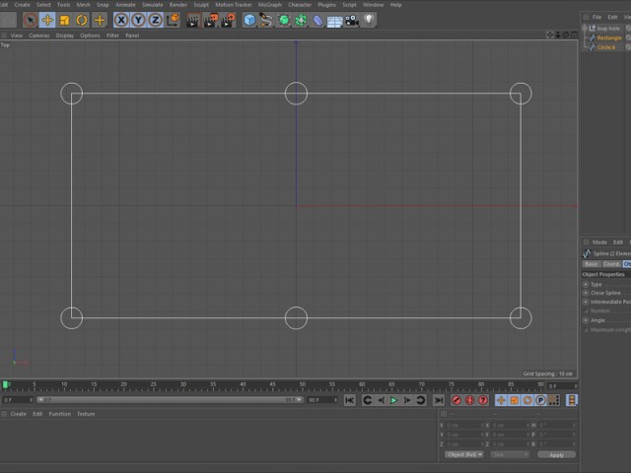Image resolution: width=631 pixels, height=473 pixels.
Task: Select the bup hole null object
Action: 608,29
